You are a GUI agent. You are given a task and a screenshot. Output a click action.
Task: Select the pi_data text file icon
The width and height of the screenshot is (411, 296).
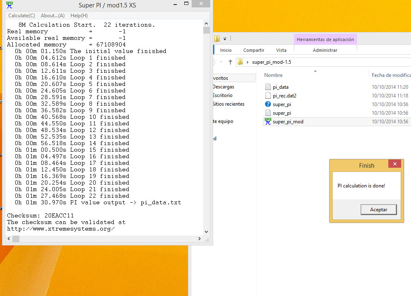[268, 87]
